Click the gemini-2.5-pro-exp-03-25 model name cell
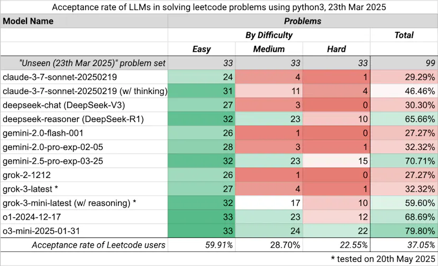This screenshot has width=438, height=266. pos(84,161)
